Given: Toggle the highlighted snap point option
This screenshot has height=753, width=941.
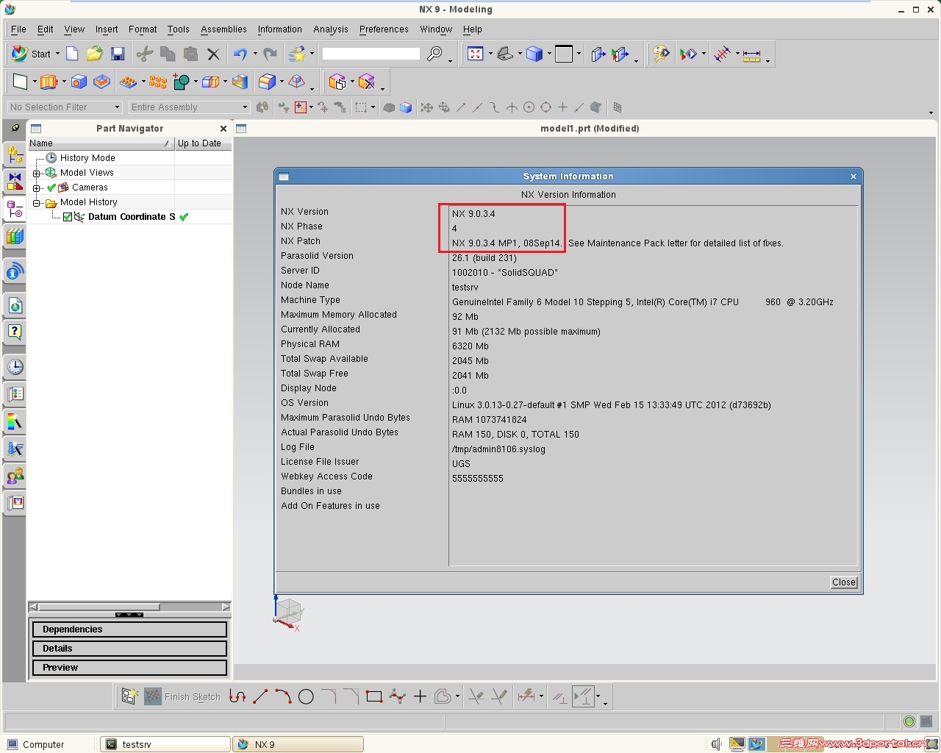Looking at the screenshot, I should [x=301, y=107].
